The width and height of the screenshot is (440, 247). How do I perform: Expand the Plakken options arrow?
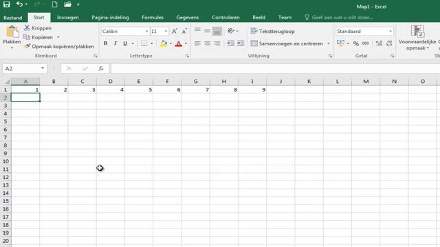tap(12, 48)
